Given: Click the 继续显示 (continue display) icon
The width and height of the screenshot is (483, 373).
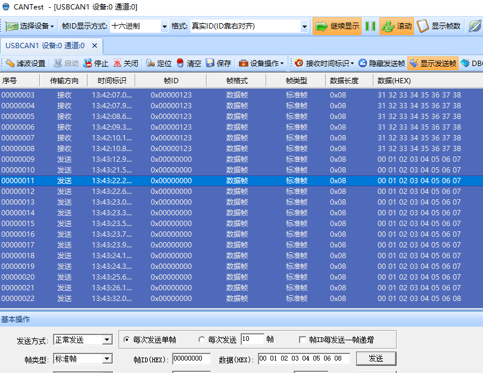Looking at the screenshot, I should click(322, 26).
